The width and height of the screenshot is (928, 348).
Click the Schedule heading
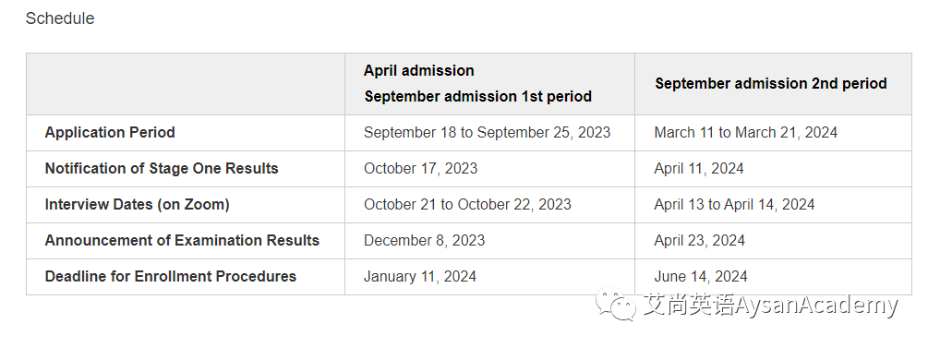pos(60,18)
